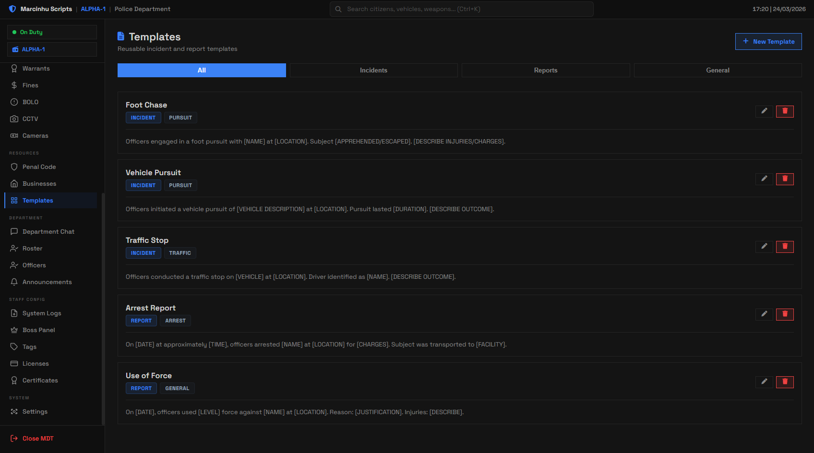Viewport: 814px width, 453px height.
Task: Click the sidebar vertical scrollbar
Action: (103, 308)
